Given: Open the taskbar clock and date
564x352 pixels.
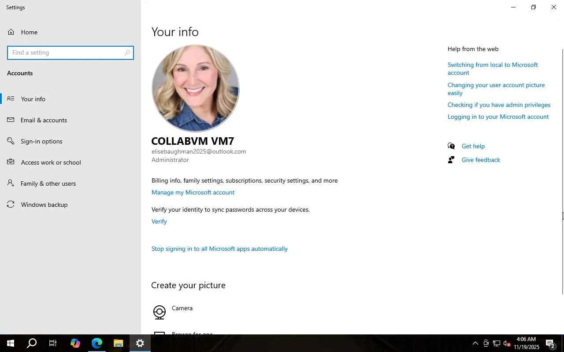Looking at the screenshot, I should pos(527,343).
